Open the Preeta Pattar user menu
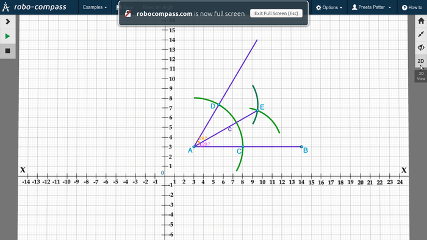Screen dimensions: 427x240 [371, 7]
